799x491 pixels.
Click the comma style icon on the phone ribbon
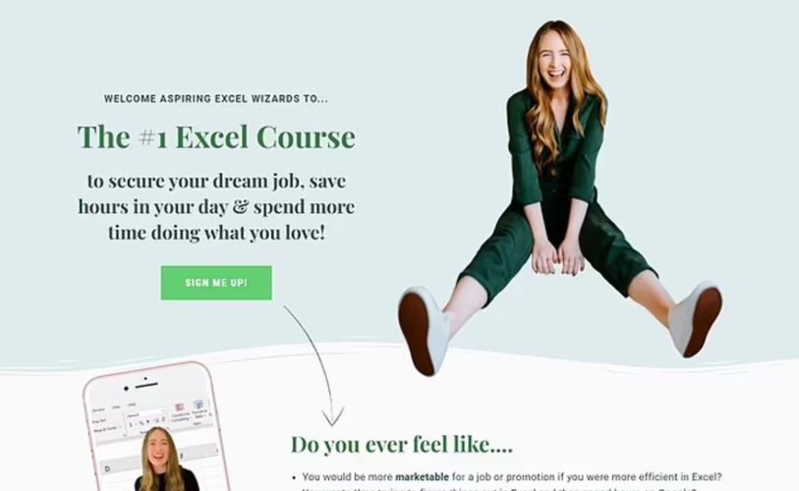click(x=147, y=421)
